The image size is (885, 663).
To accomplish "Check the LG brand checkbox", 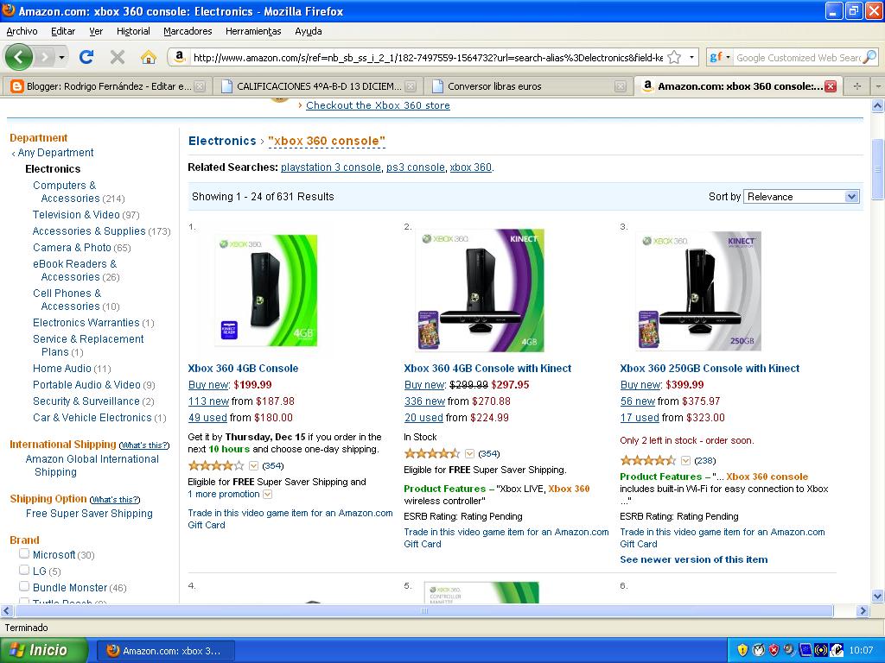I will click(24, 570).
